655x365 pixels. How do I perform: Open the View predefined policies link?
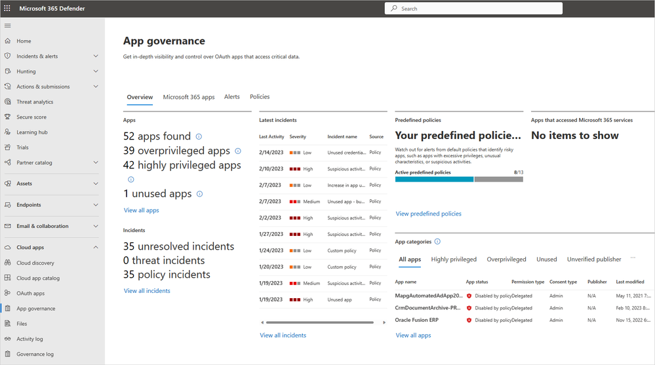pyautogui.click(x=428, y=214)
